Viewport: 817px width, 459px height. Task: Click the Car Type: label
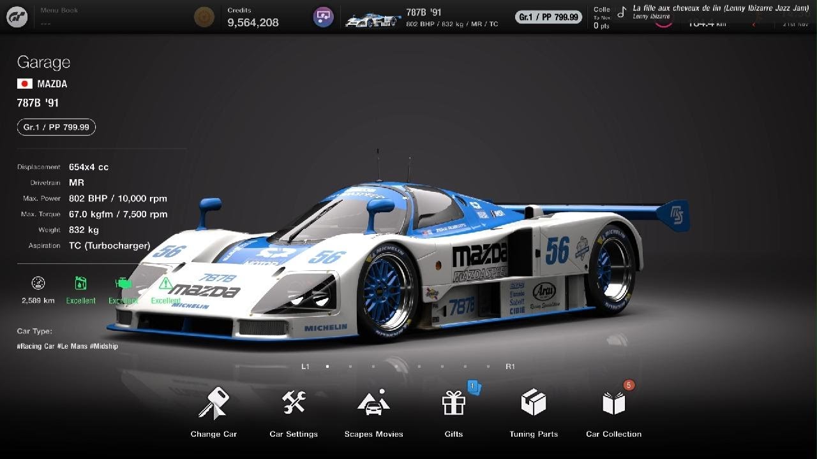tap(34, 331)
